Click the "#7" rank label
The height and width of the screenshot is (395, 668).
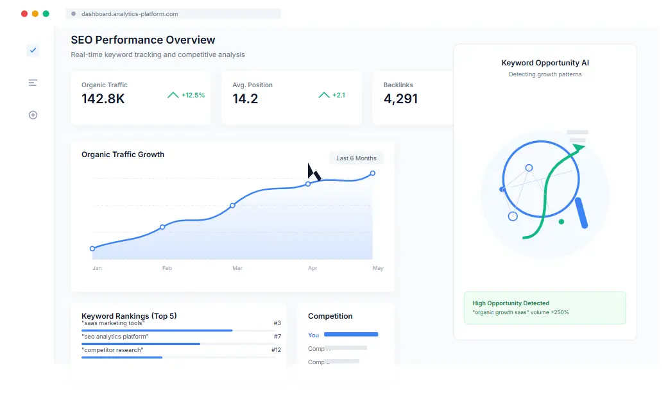pyautogui.click(x=277, y=336)
